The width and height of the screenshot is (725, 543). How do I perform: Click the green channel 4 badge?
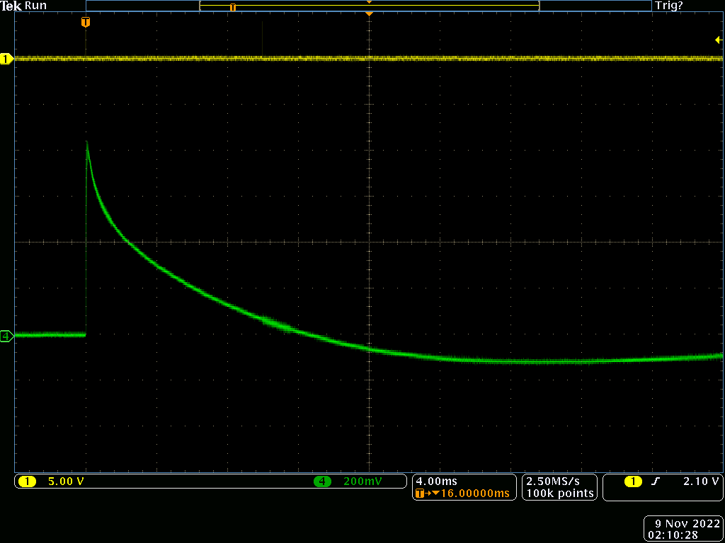[322, 481]
